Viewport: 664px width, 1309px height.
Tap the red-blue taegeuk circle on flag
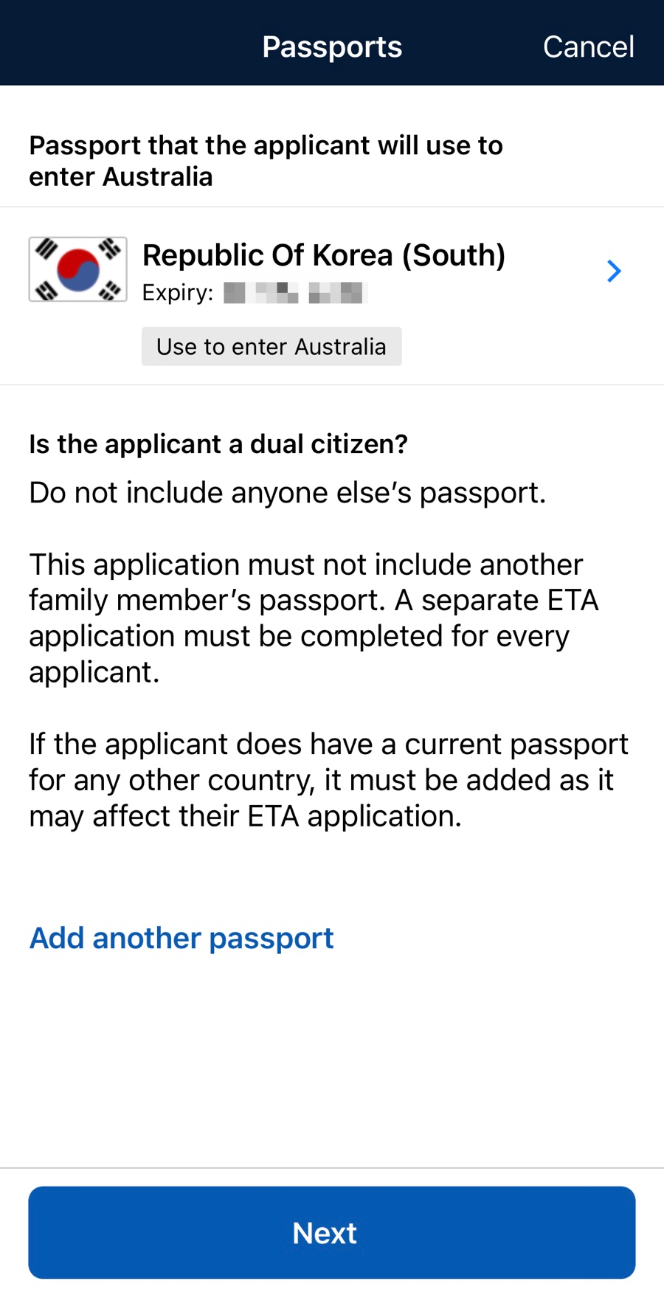[78, 269]
